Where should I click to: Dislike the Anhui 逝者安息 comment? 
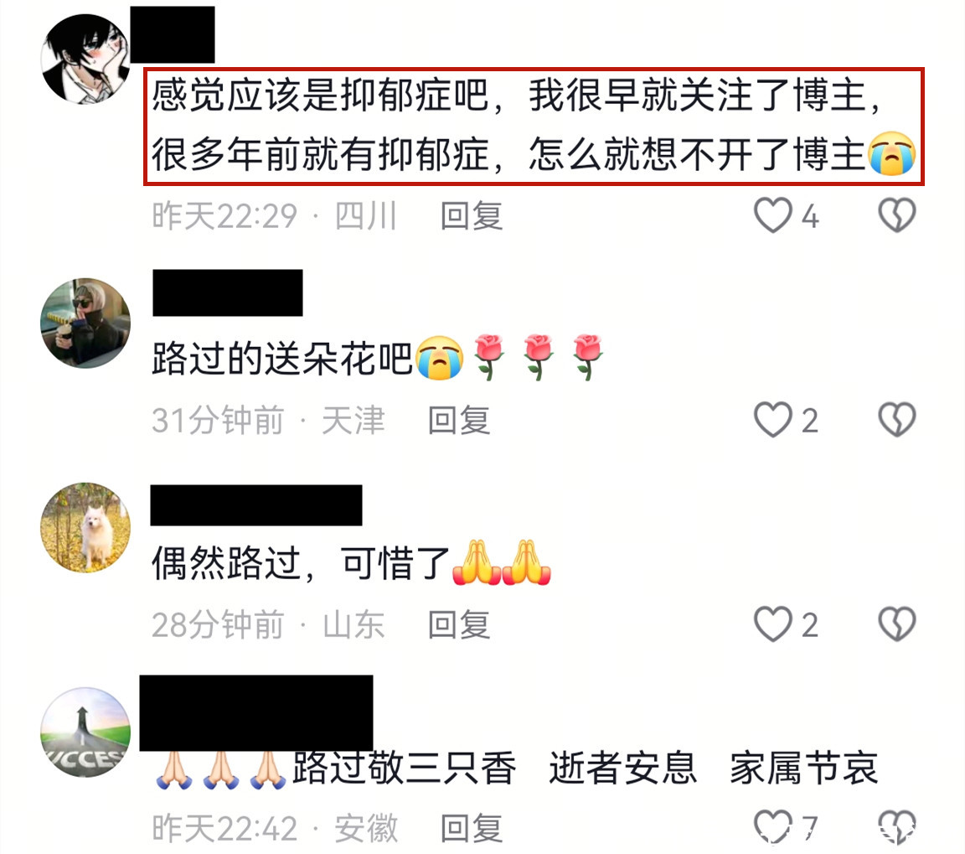(896, 827)
